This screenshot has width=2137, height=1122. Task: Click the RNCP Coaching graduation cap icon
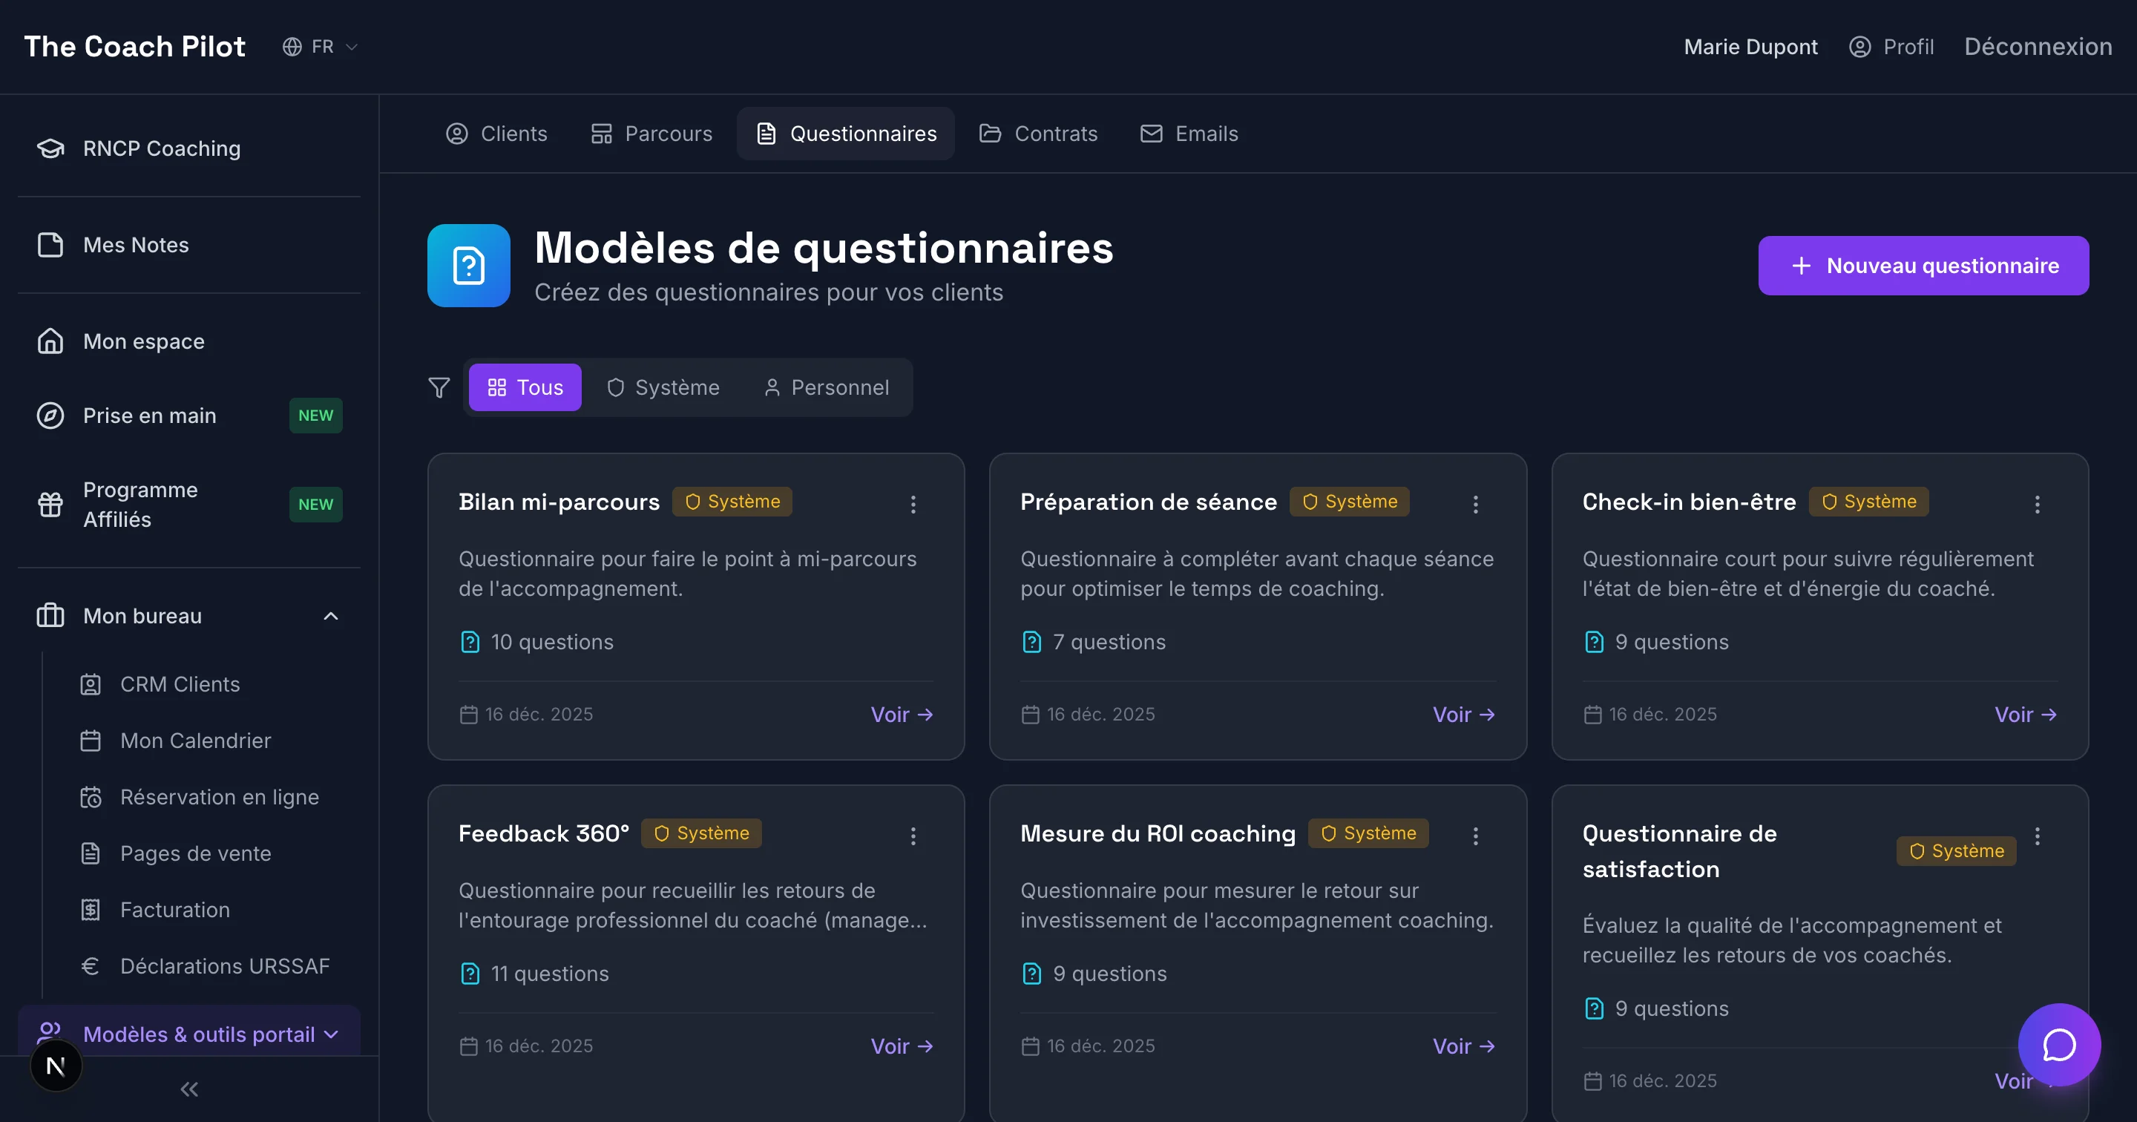point(50,148)
